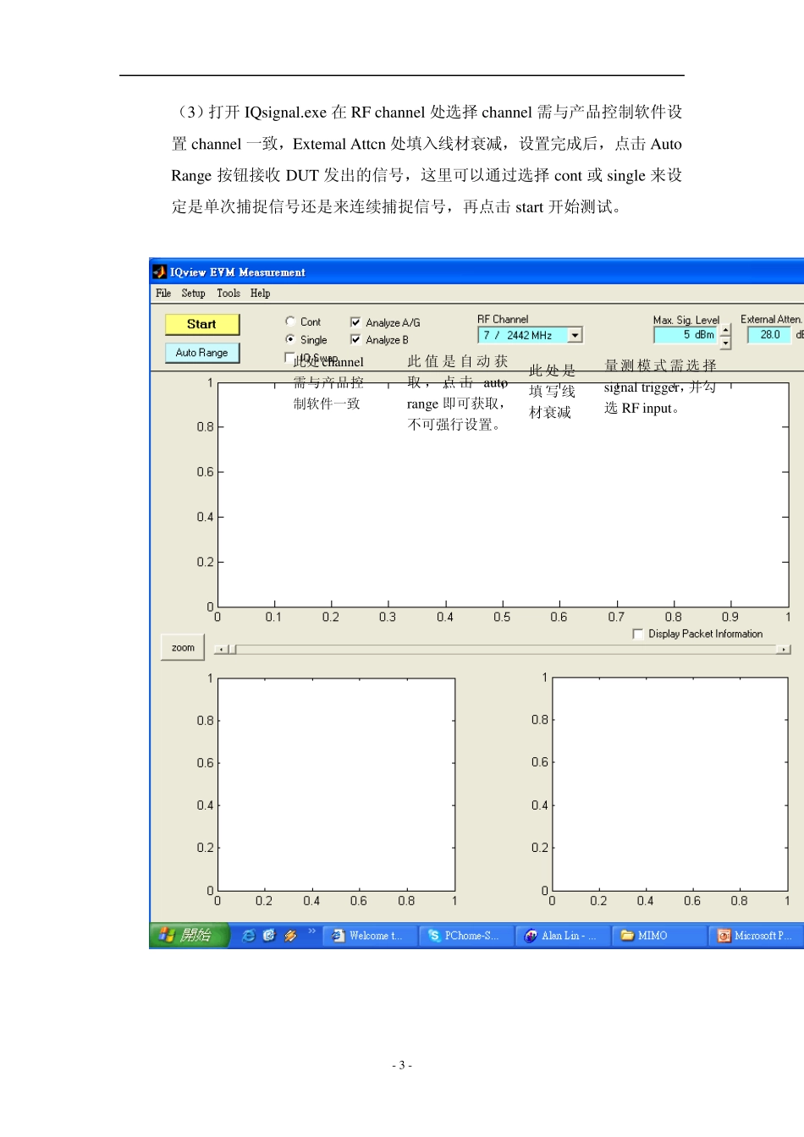The image size is (804, 1137).
Task: Switch to PChome-S... taskbar item
Action: tap(466, 935)
